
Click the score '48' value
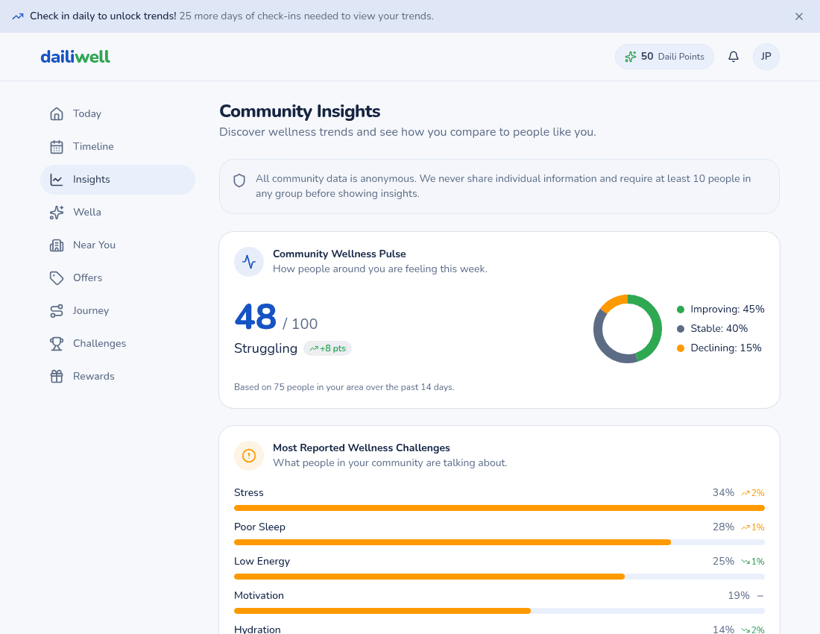tap(255, 317)
